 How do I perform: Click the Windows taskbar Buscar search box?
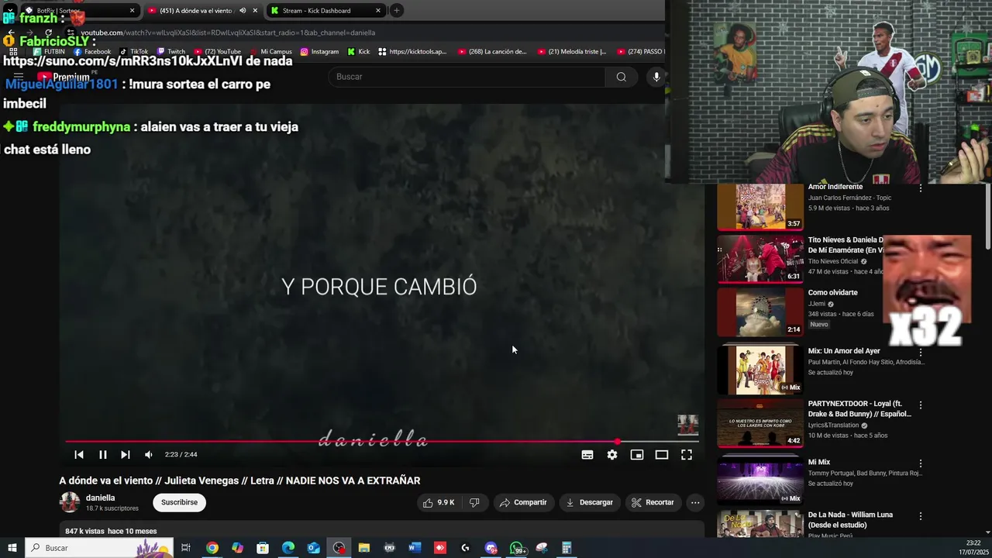(x=99, y=548)
